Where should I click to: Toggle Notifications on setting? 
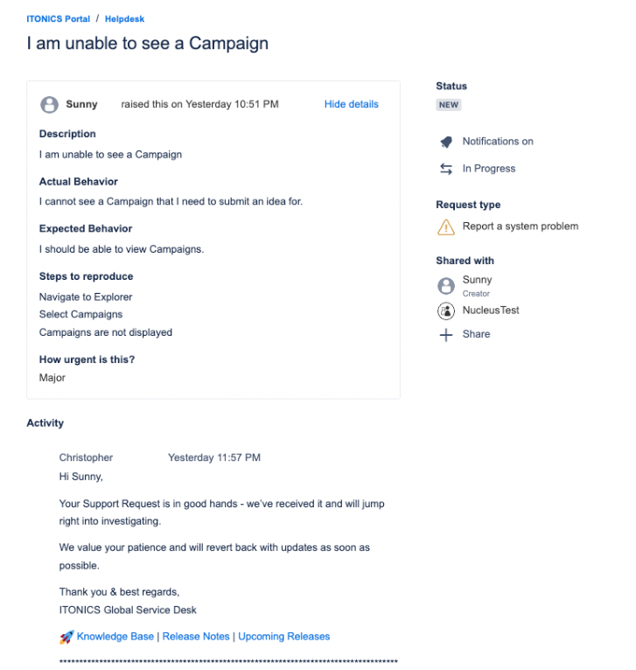[x=497, y=142]
